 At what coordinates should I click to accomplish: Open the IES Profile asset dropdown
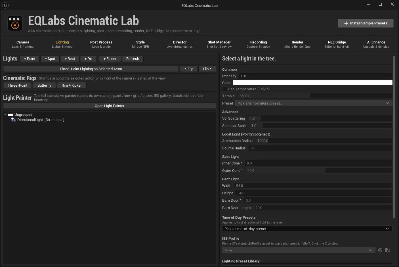tap(299, 250)
